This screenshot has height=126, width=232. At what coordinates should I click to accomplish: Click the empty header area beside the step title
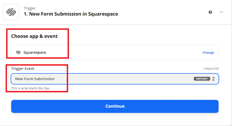[162, 12]
